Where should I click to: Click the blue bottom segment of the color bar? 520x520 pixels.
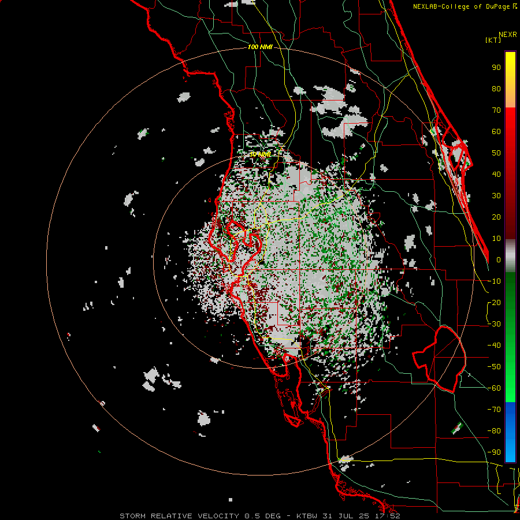coord(510,432)
